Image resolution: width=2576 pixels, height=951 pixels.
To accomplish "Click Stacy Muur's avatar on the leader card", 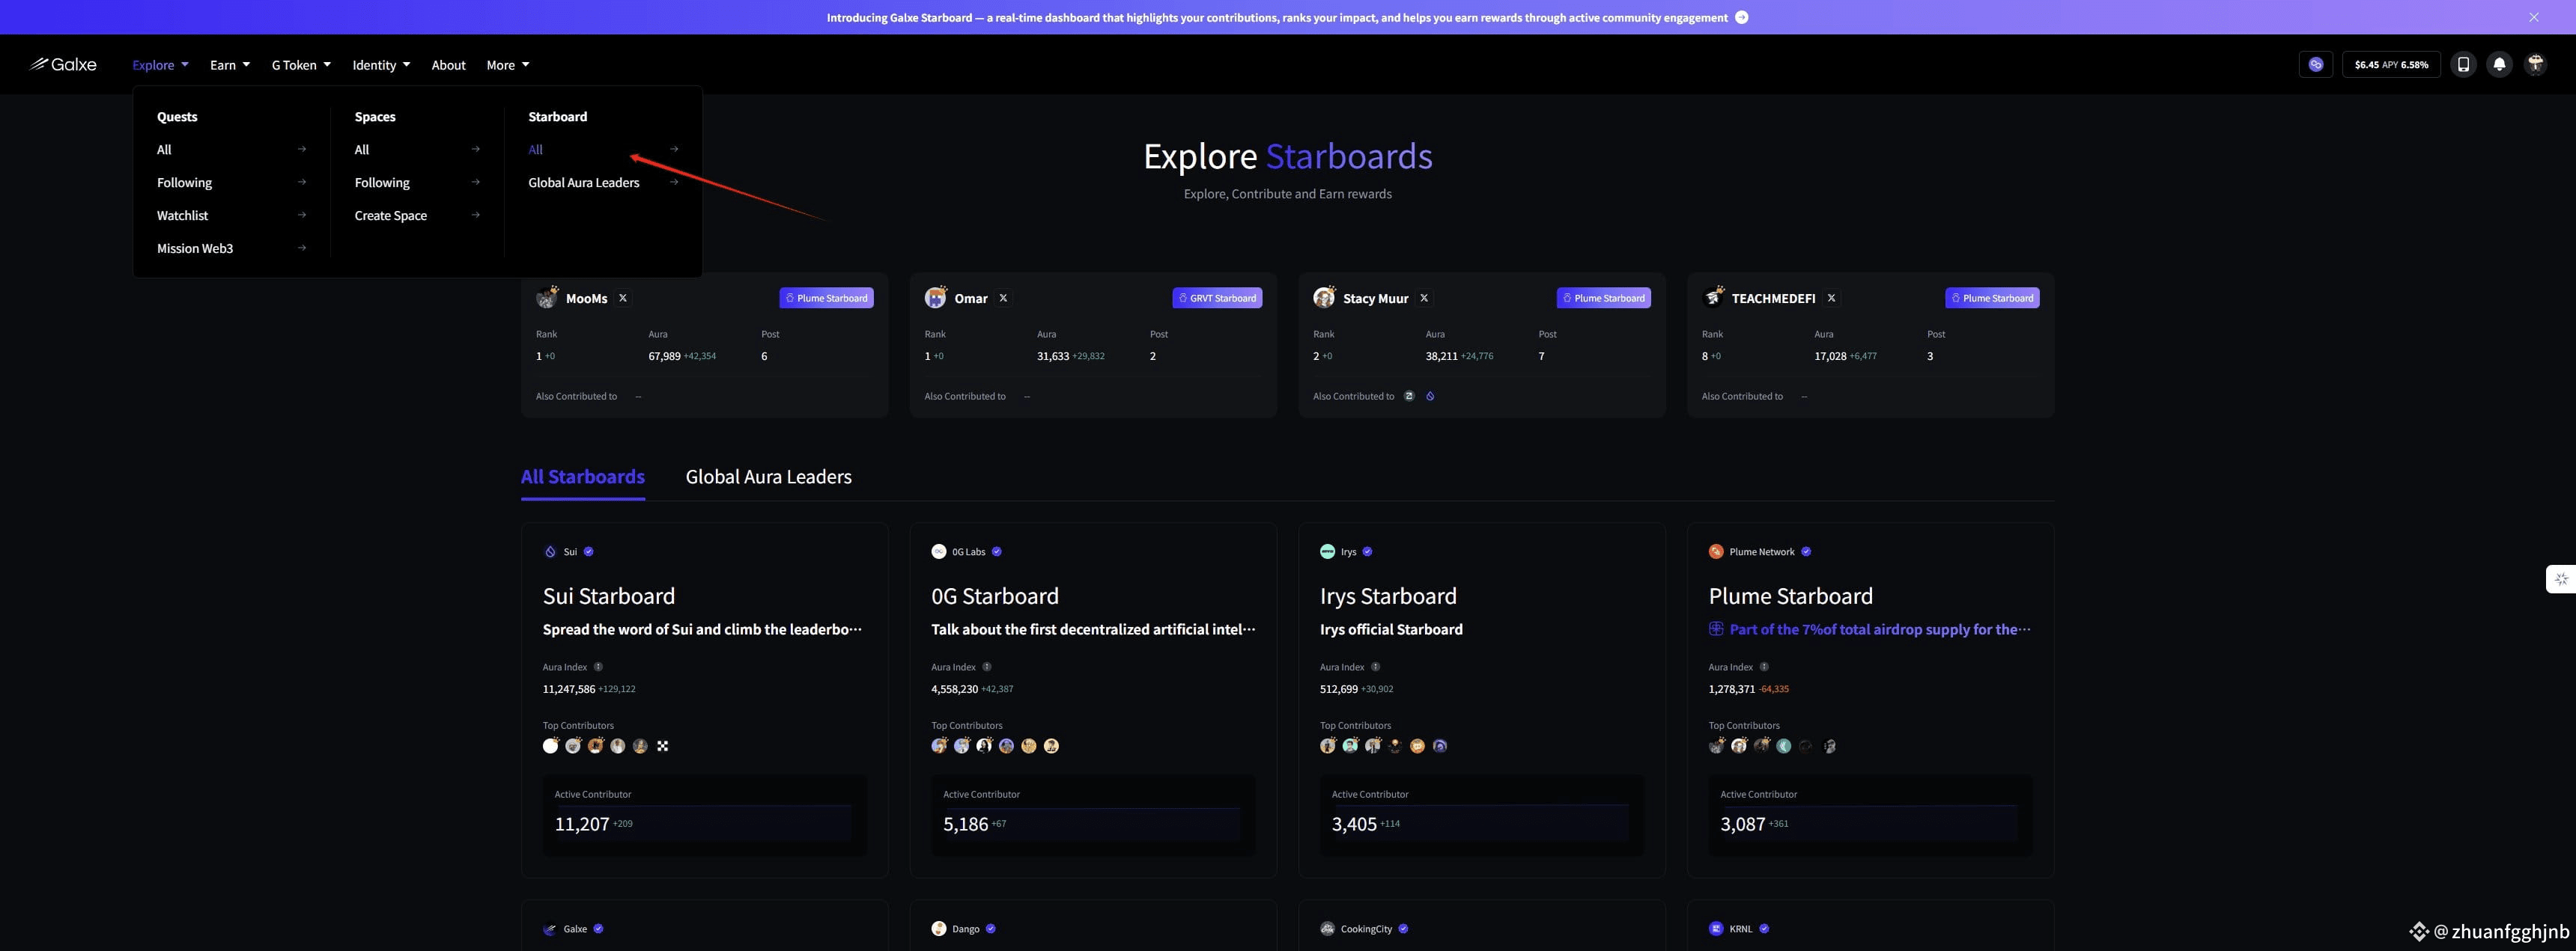I will [1324, 298].
